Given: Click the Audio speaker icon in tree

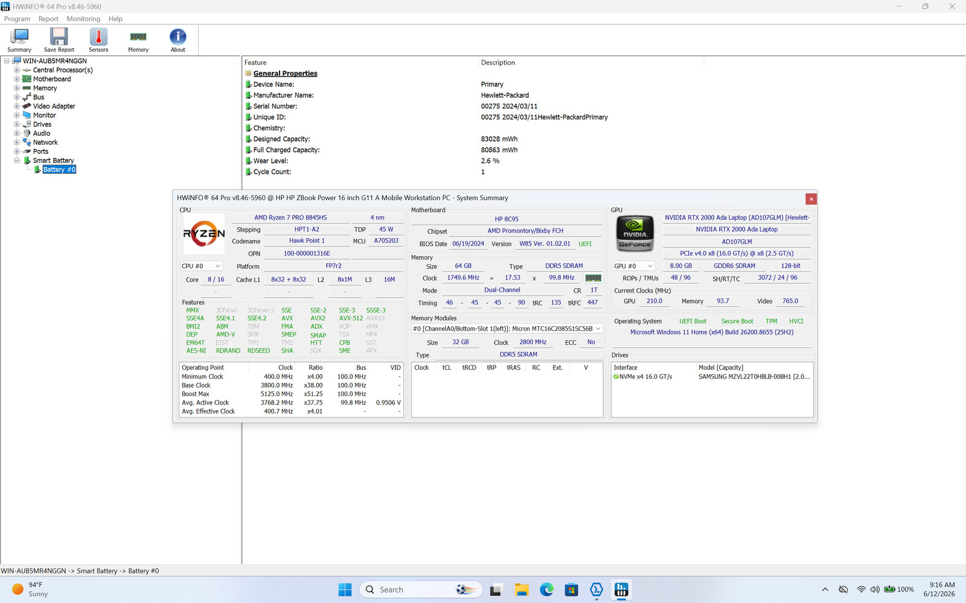Looking at the screenshot, I should tap(27, 133).
